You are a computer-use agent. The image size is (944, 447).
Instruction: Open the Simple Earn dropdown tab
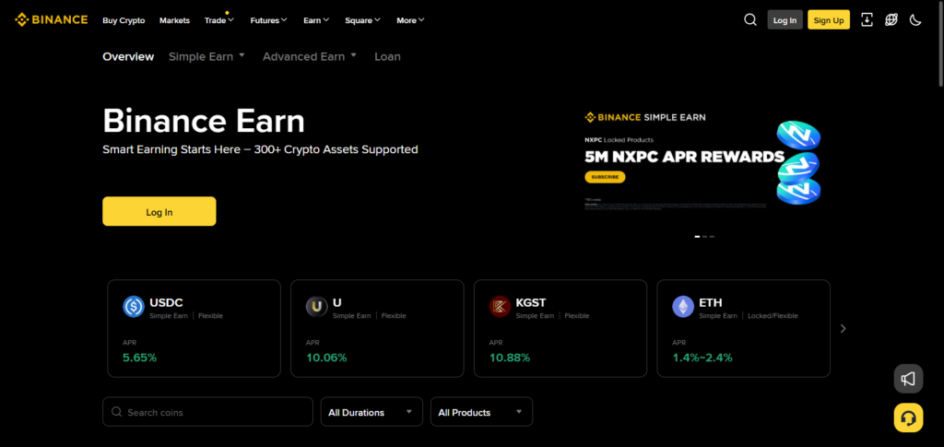[206, 56]
